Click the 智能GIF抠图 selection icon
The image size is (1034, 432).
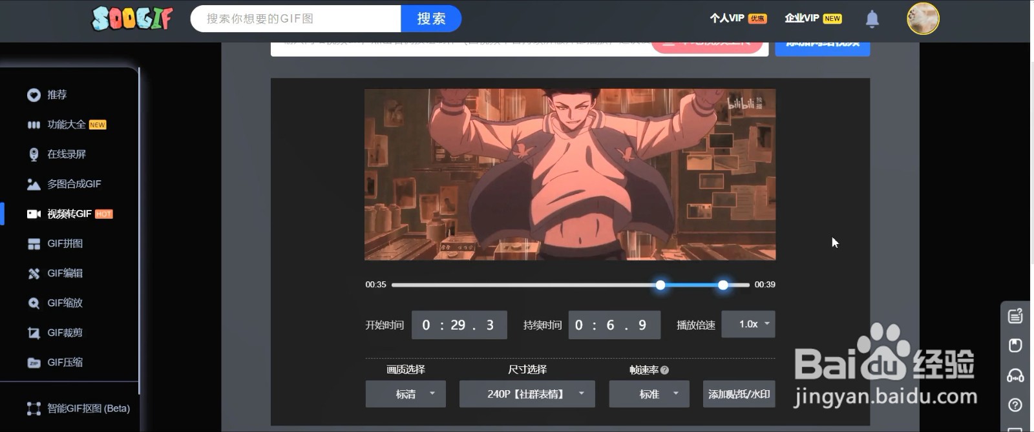[x=34, y=408]
